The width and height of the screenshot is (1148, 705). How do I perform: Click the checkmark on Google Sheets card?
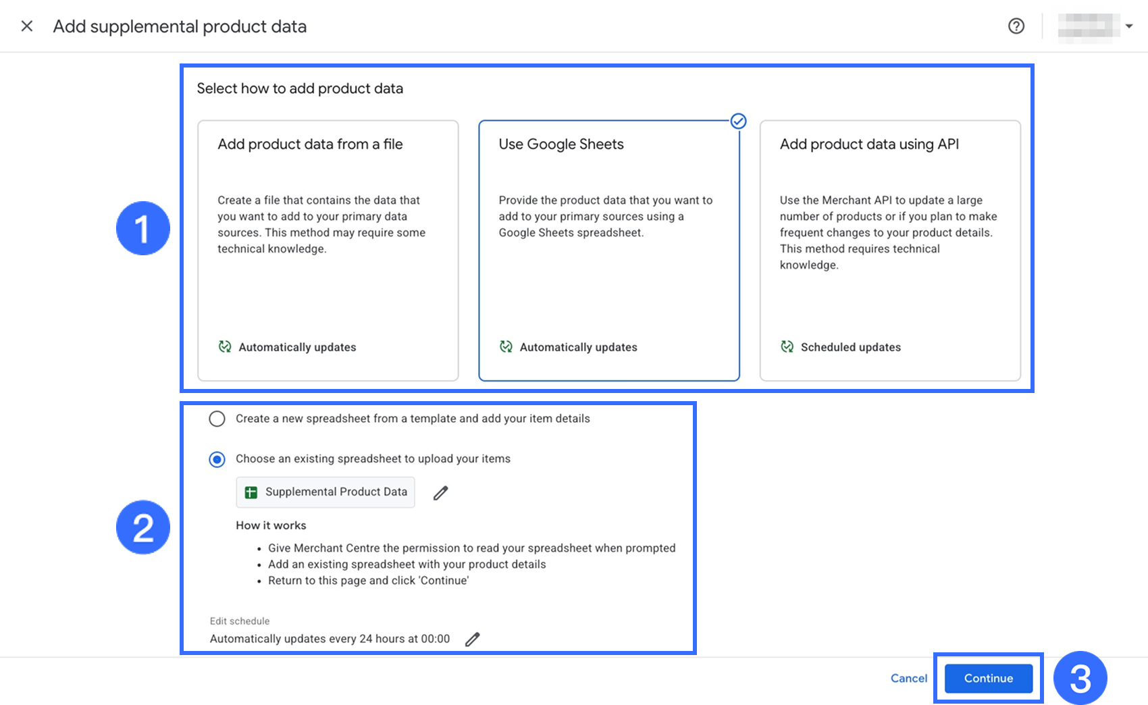pyautogui.click(x=738, y=122)
